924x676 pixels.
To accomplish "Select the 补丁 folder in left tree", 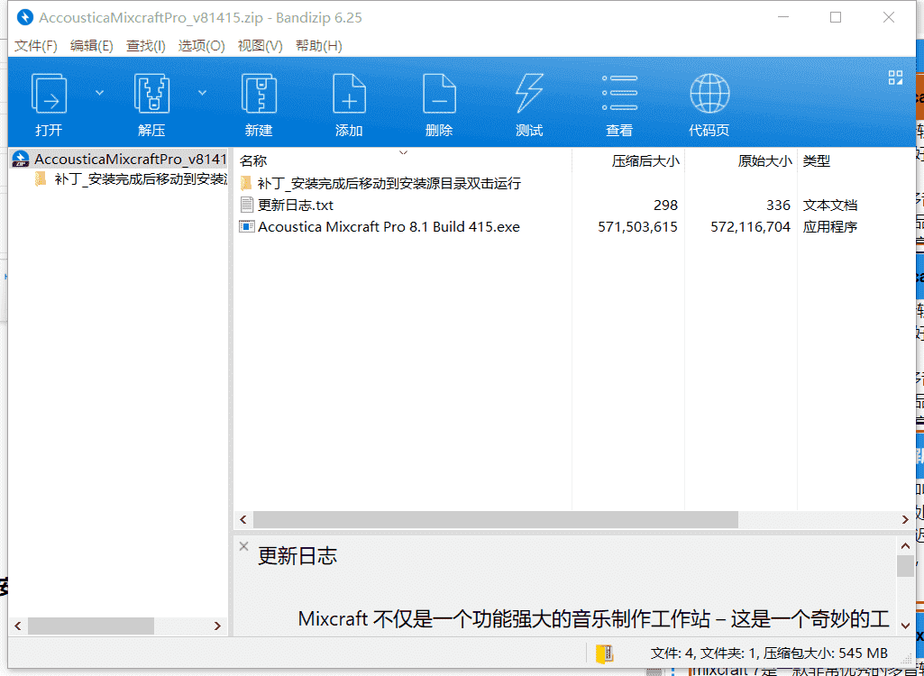I will click(x=131, y=179).
